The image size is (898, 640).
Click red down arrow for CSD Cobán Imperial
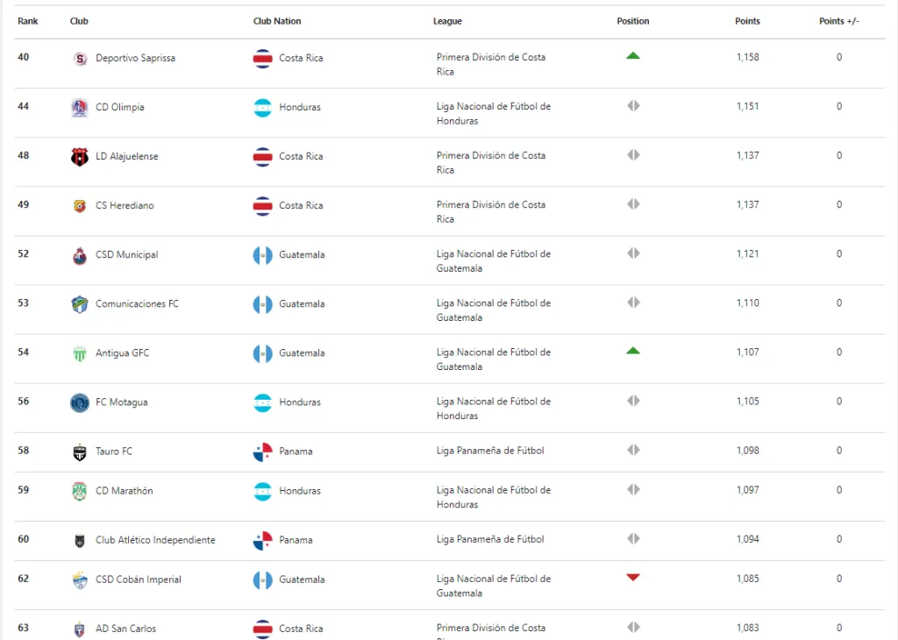click(x=633, y=577)
